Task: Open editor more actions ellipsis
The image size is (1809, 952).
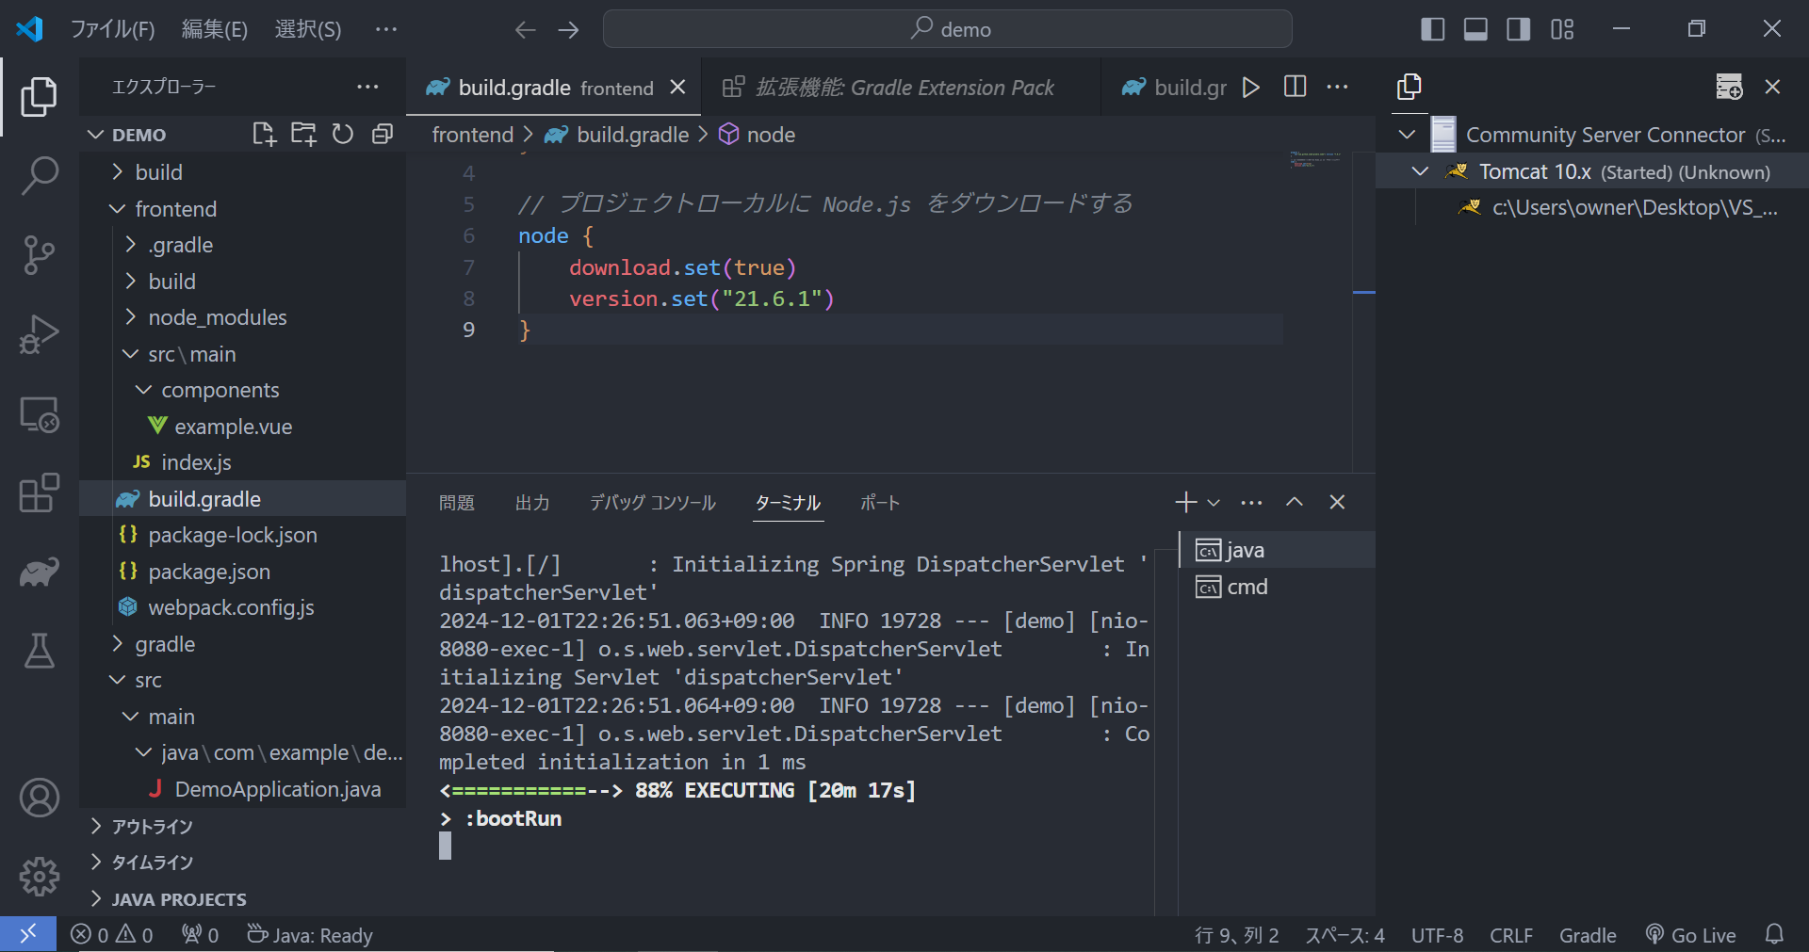Action: coord(1337,88)
